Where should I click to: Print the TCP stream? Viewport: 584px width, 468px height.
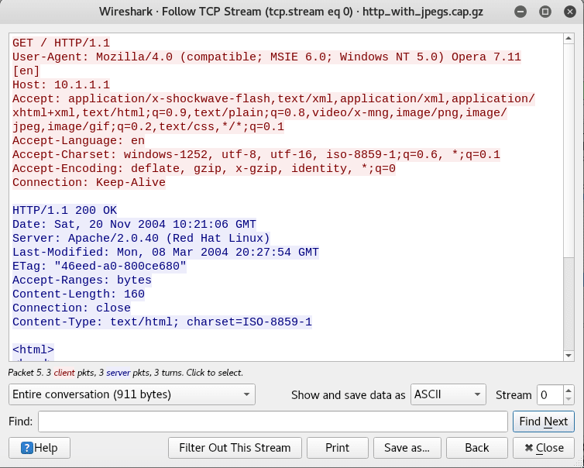[x=338, y=448]
